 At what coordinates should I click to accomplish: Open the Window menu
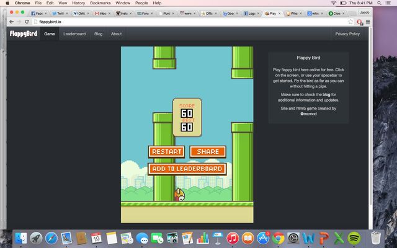pyautogui.click(x=123, y=3)
